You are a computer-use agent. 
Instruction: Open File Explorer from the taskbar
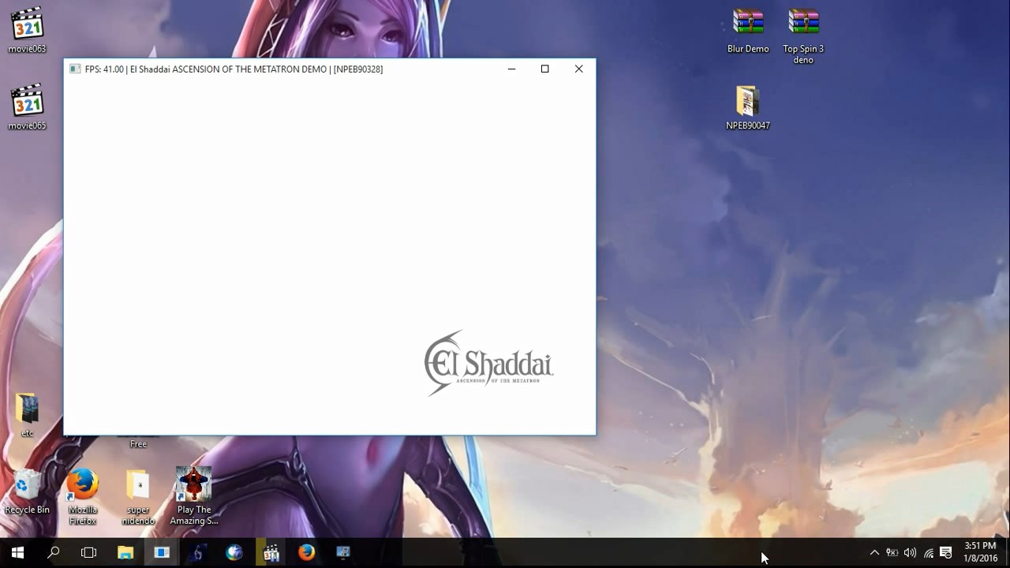(125, 552)
